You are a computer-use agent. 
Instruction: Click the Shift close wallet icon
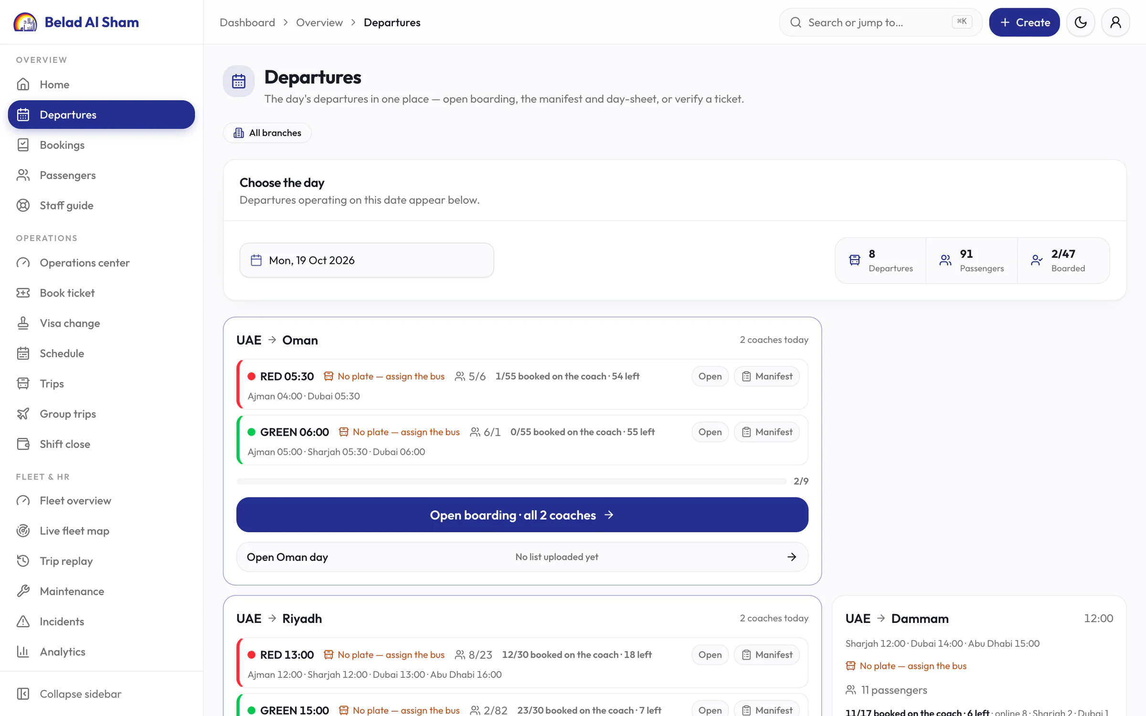tap(23, 444)
